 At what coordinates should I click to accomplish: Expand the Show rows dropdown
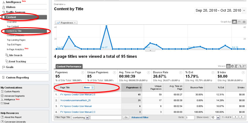point(215,117)
